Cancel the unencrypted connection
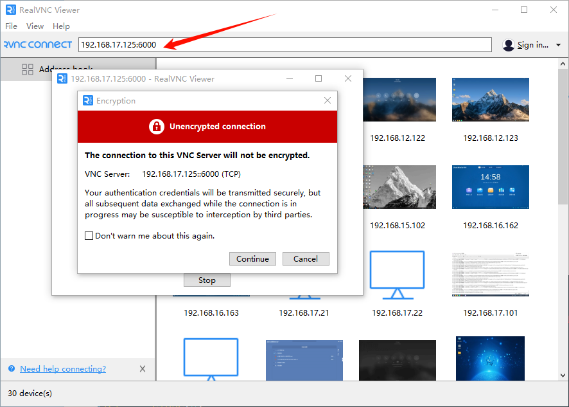Viewport: 569px width, 407px height. tap(306, 259)
